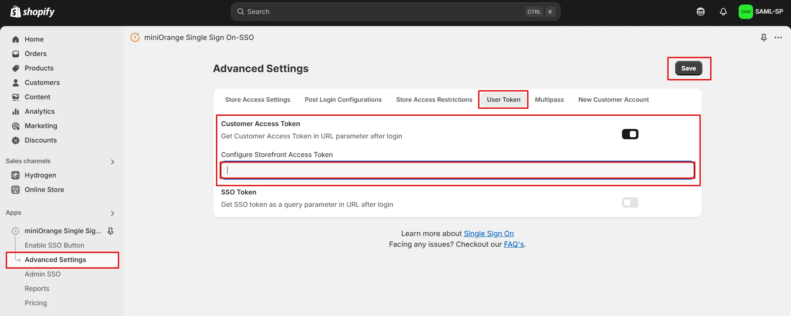Click the Online Store icon
The image size is (791, 316).
(x=16, y=190)
